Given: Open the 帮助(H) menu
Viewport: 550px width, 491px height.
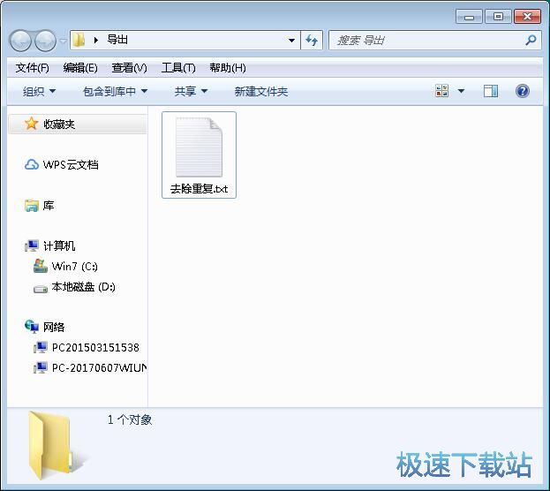Looking at the screenshot, I should [227, 68].
